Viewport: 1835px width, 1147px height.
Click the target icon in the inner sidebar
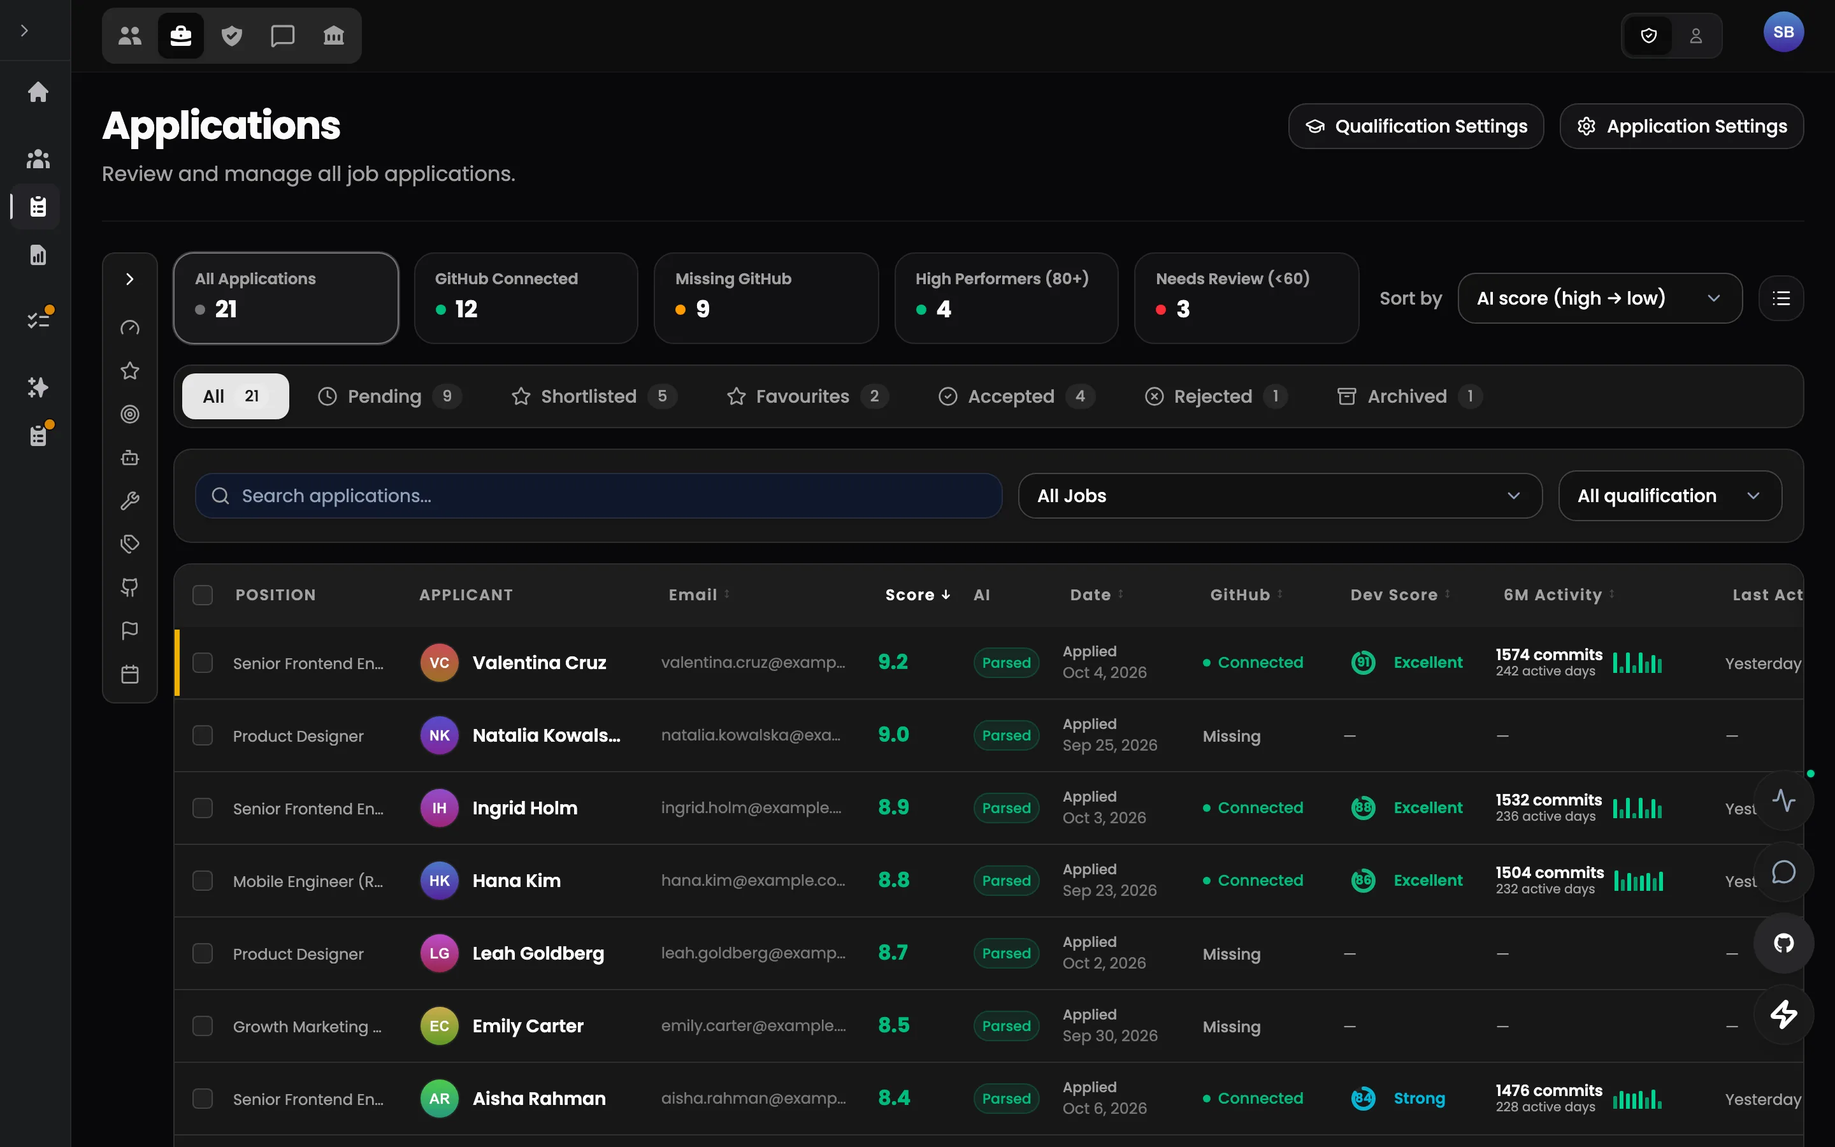130,414
